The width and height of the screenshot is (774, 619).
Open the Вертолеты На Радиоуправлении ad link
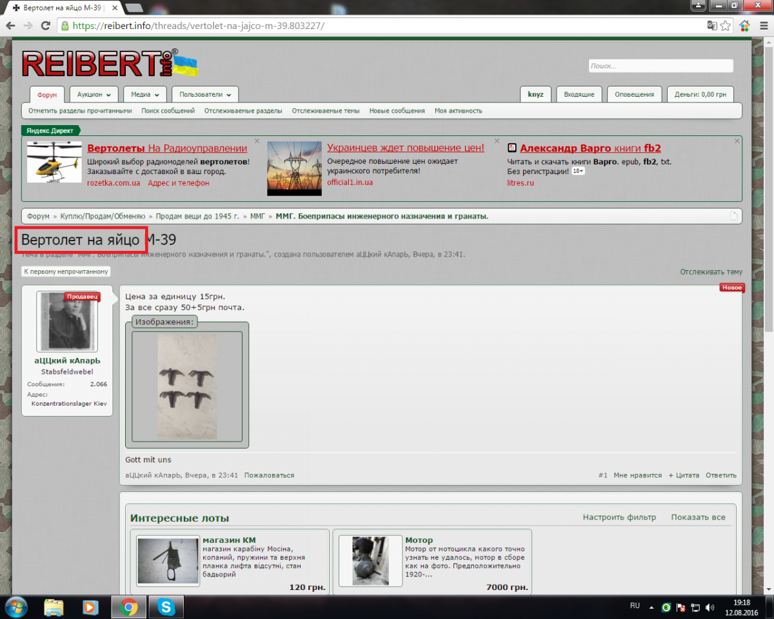167,148
